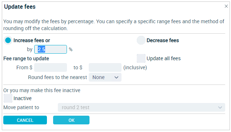Focus the to $ amount field

[105, 67]
